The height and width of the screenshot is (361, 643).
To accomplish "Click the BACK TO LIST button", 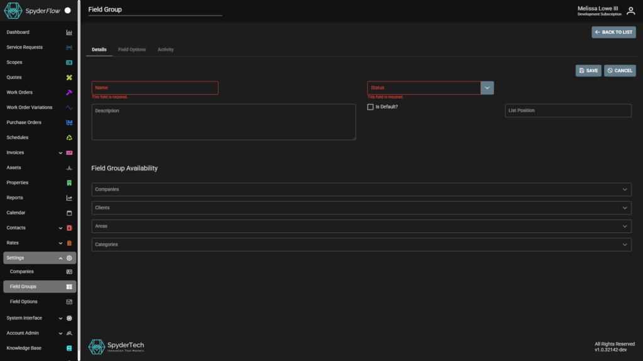I will click(x=613, y=32).
